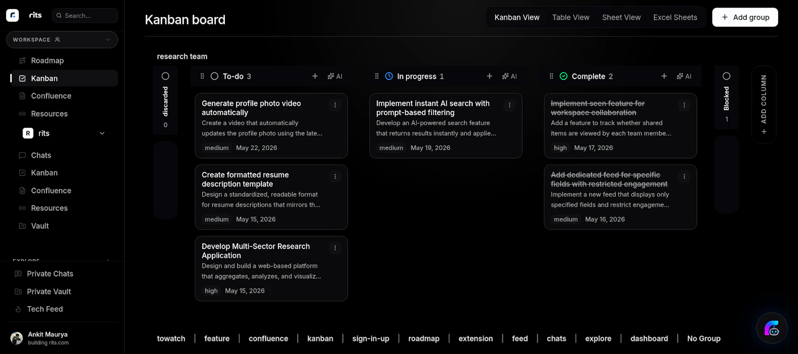798x354 pixels.
Task: Open Roadmap in the workspace sidebar
Action: [64, 61]
